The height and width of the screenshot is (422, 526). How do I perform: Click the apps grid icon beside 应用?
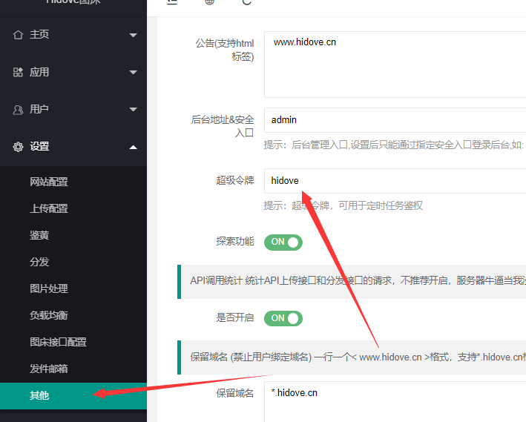(x=18, y=72)
